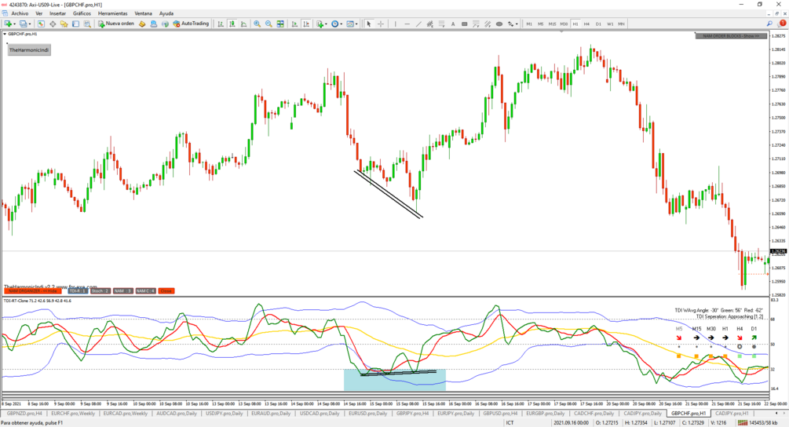The image size is (789, 427).
Task: Switch timeframe to M5
Action: 540,24
